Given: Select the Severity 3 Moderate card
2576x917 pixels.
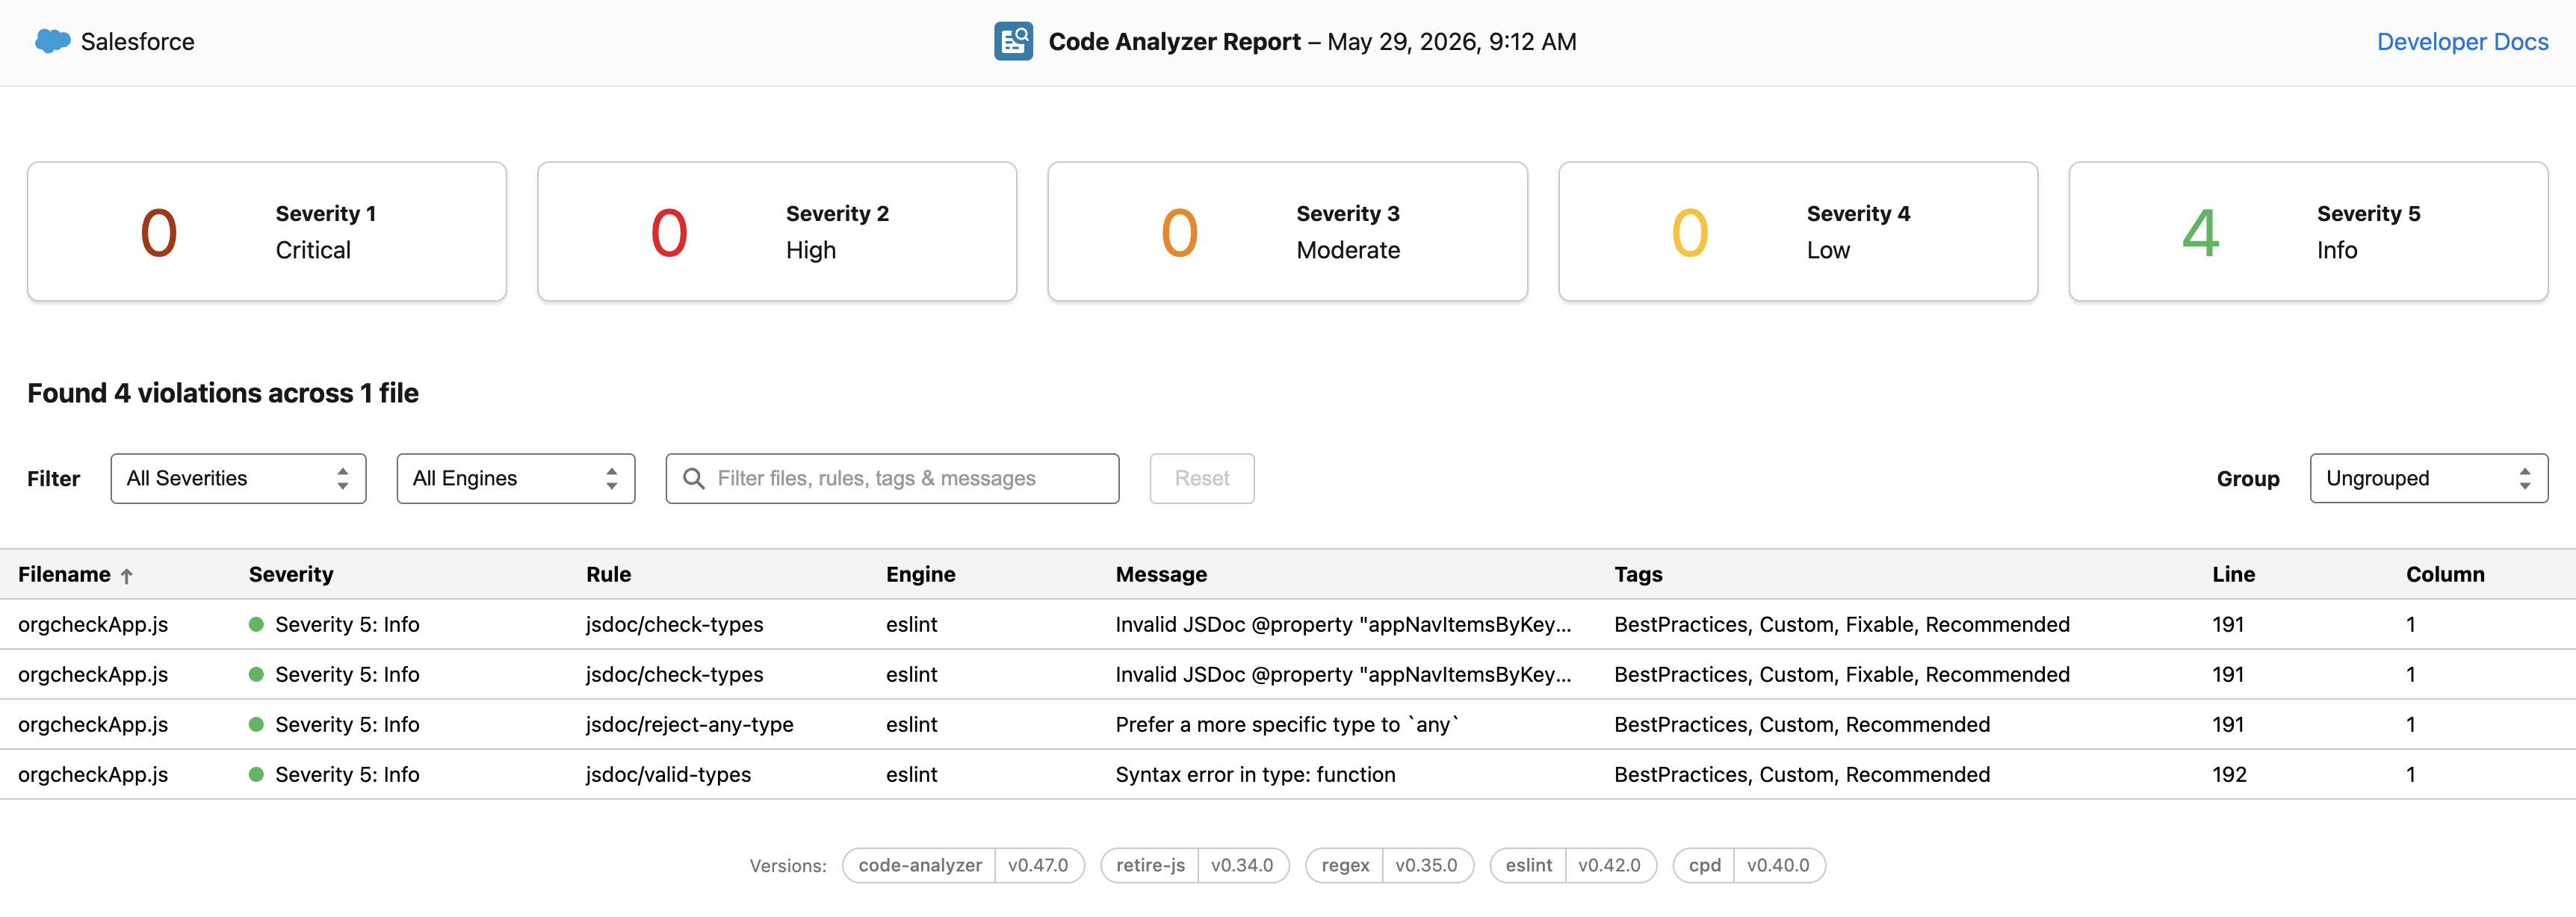Looking at the screenshot, I should (1287, 231).
